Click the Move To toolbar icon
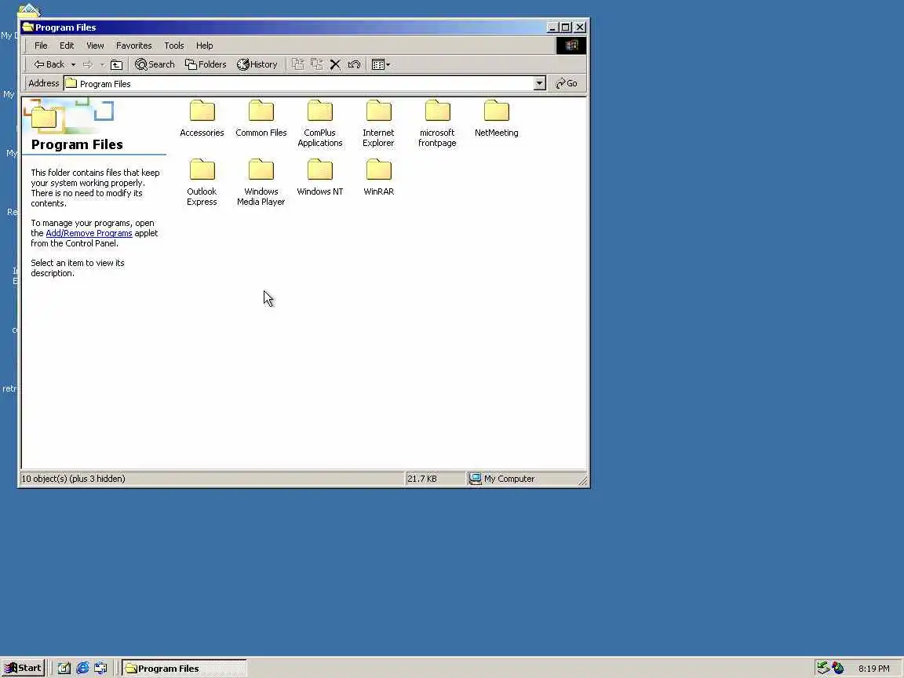This screenshot has height=678, width=904. pos(297,64)
